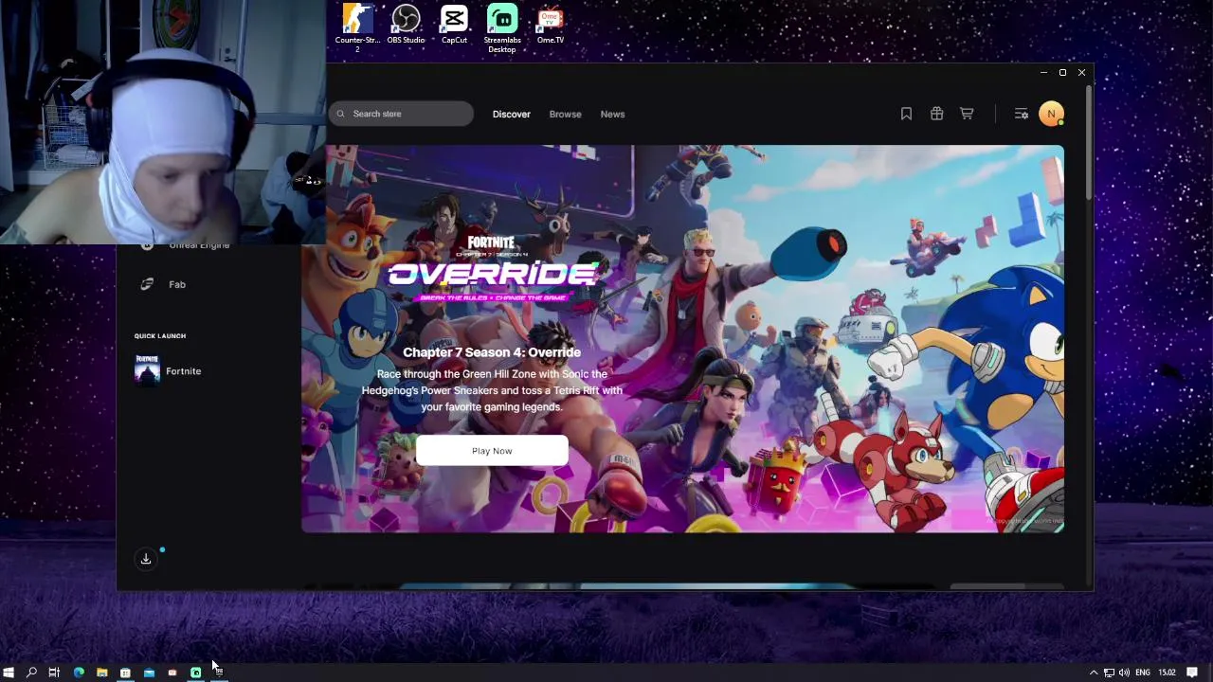
Task: Click the launcher's vertical scrollbar
Action: click(1090, 142)
